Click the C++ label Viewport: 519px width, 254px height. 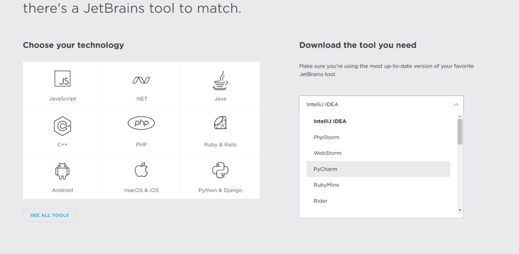coord(62,144)
